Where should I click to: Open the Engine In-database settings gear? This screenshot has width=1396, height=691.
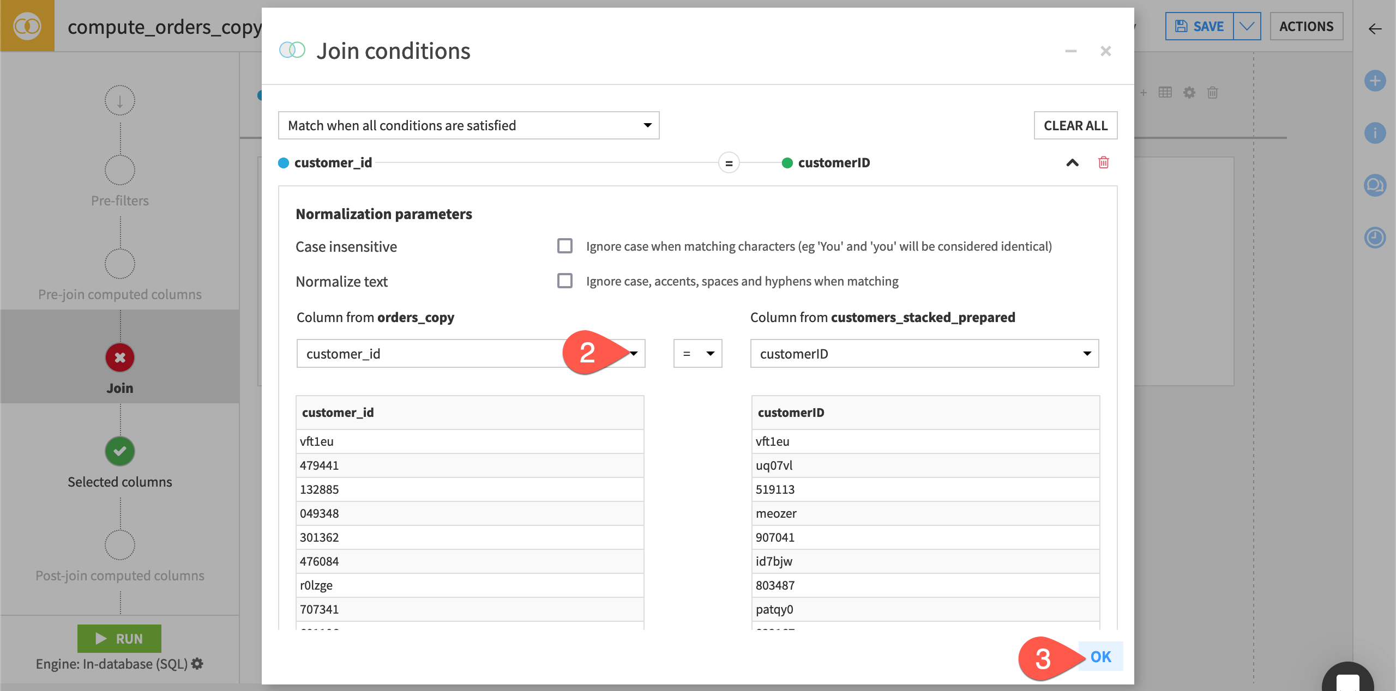197,664
